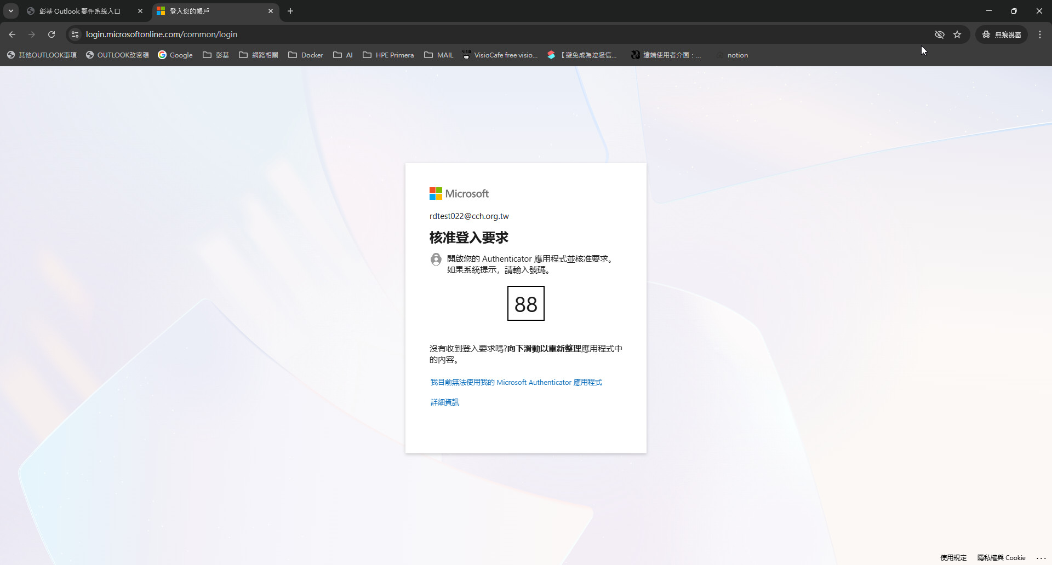Open the Google bookmark

point(175,55)
